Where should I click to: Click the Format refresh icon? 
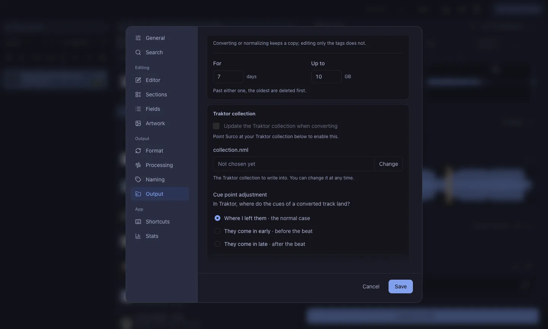tap(138, 151)
